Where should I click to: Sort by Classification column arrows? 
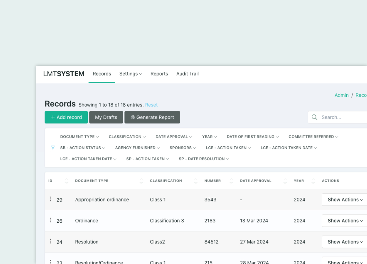point(196,181)
